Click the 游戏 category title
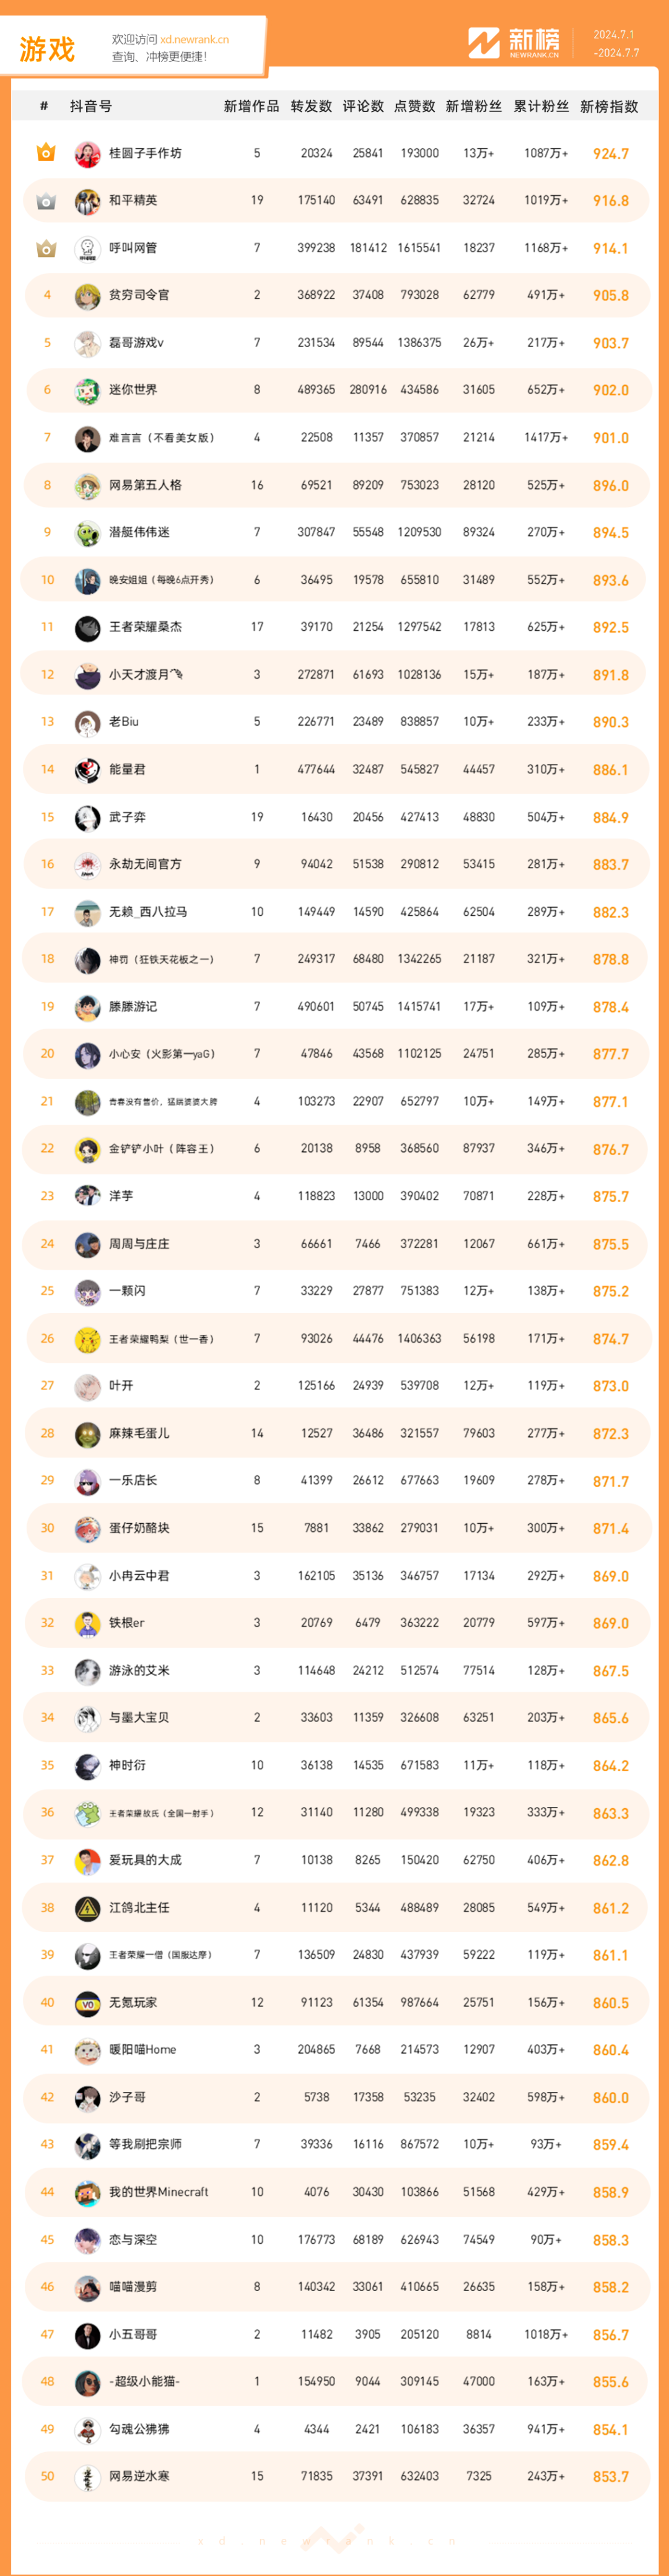Image resolution: width=669 pixels, height=2576 pixels. coord(47,49)
